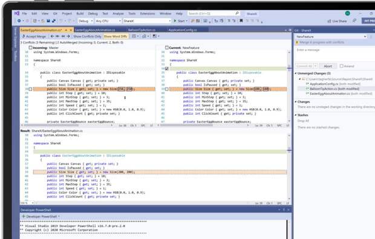Click the plus icon in Developer PowerShell

pos(24,216)
